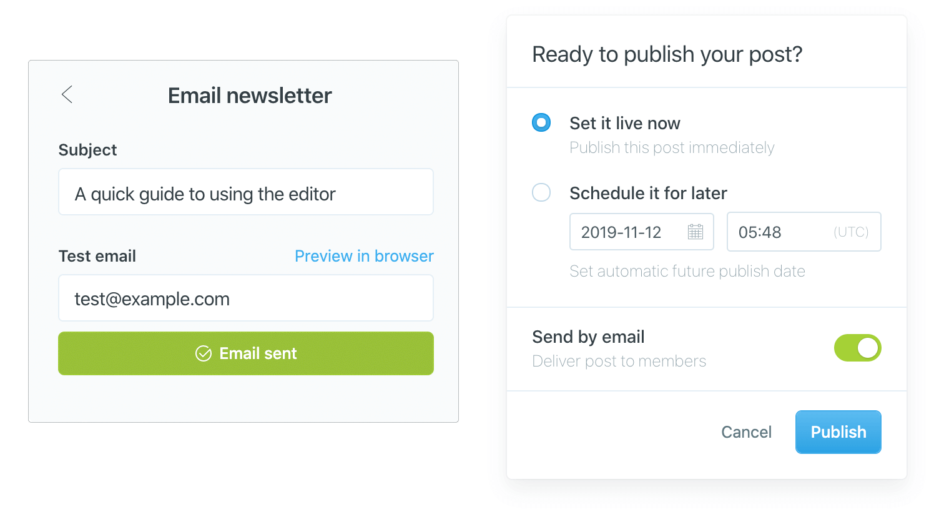This screenshot has height=517, width=934.
Task: Click the 'Email newsletter' panel title
Action: (x=249, y=95)
